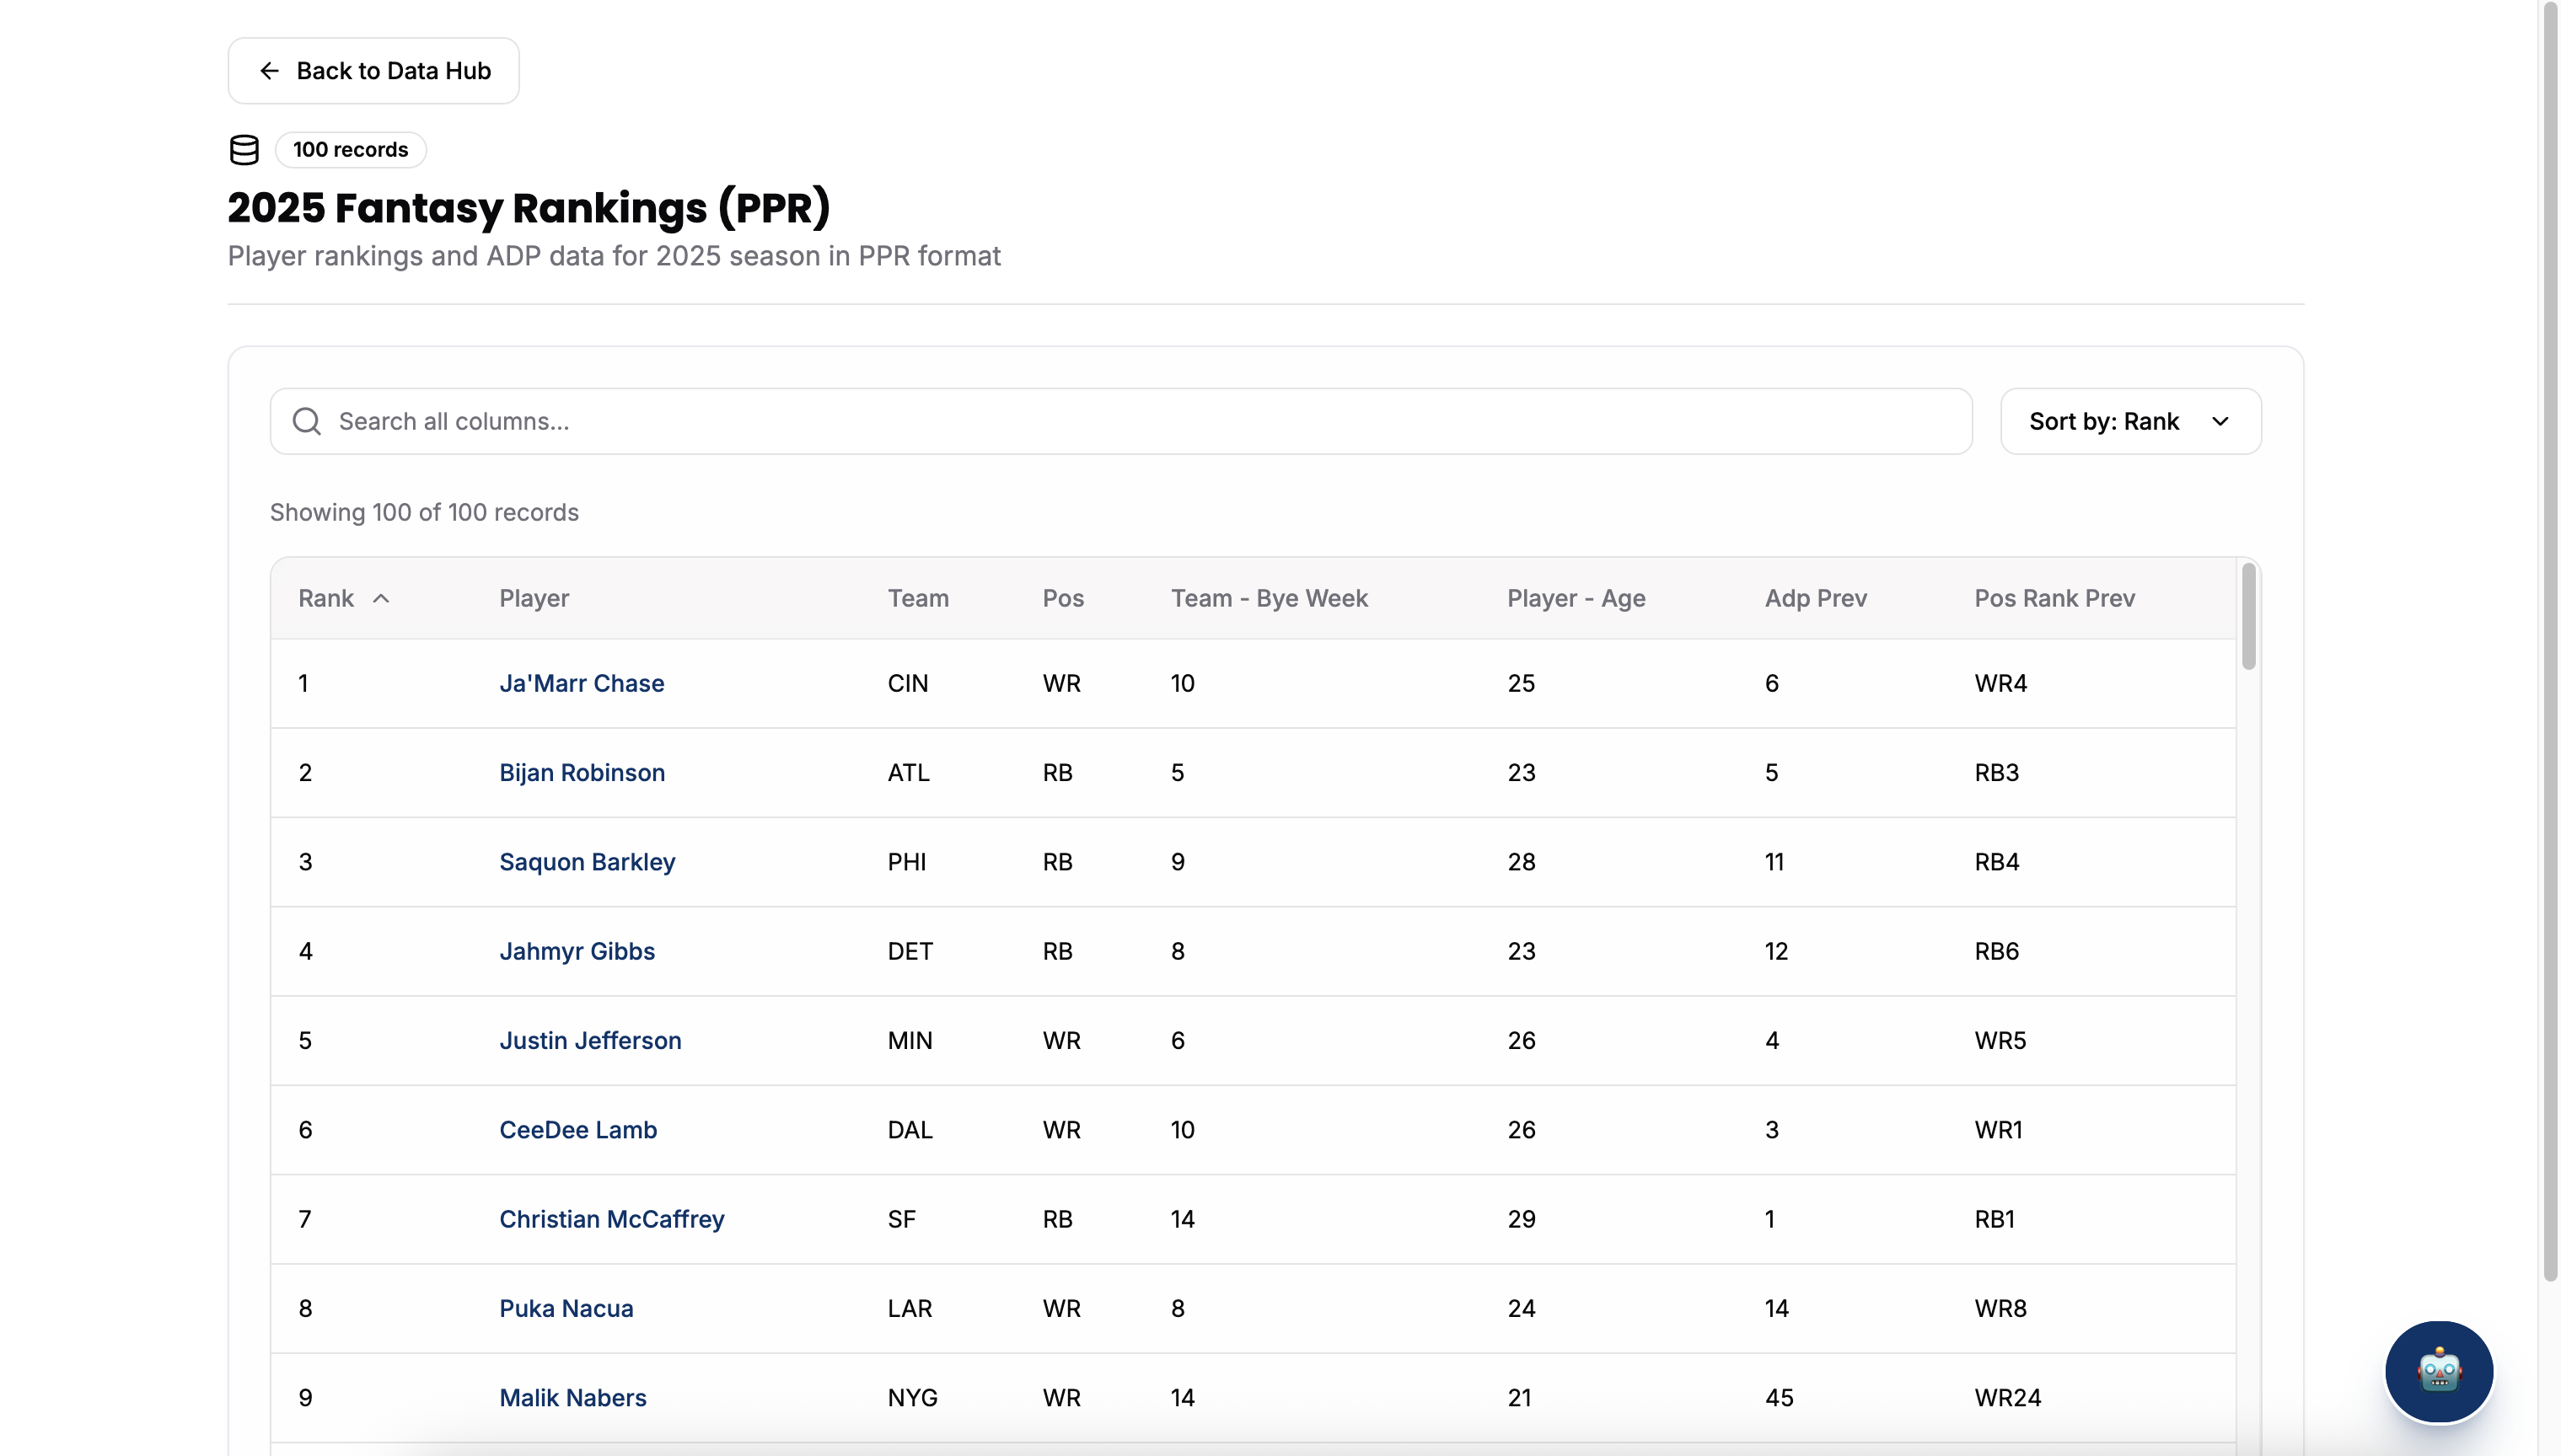2561x1456 pixels.
Task: Click DET team cell
Action: click(x=910, y=951)
